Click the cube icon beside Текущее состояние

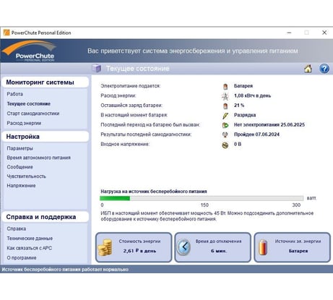point(97,69)
